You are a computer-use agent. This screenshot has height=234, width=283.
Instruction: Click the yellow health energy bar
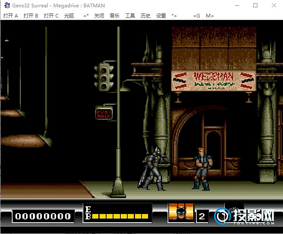tap(120, 216)
